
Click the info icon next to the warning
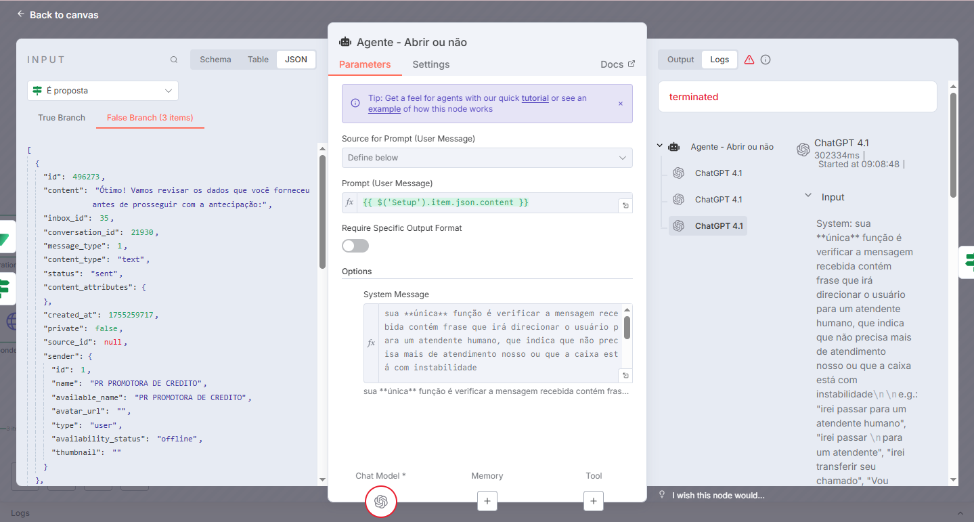point(766,60)
